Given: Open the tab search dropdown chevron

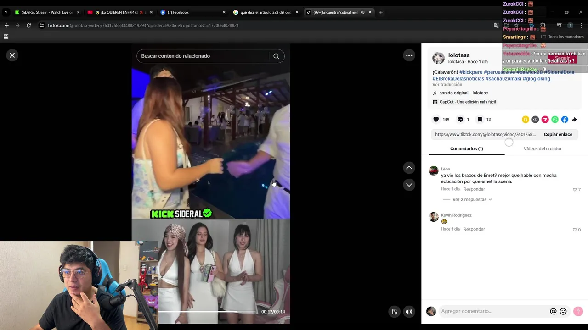Looking at the screenshot, I should click(6, 12).
